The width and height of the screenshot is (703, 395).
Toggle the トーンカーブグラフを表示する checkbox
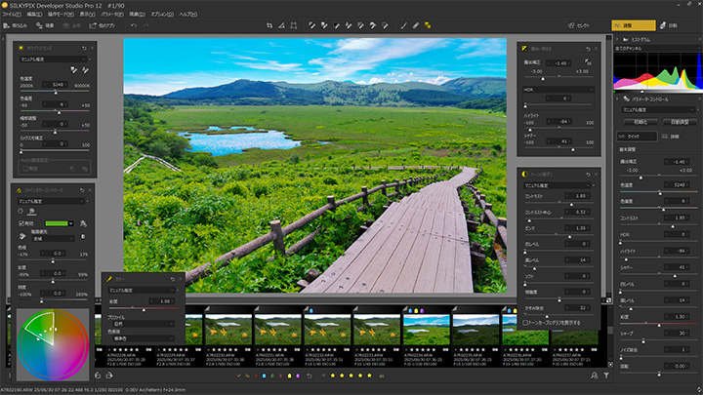coord(523,321)
